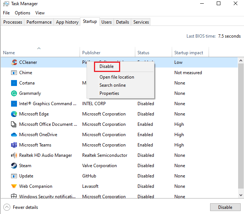Collapse view with Fewer details arrow

[7, 207]
